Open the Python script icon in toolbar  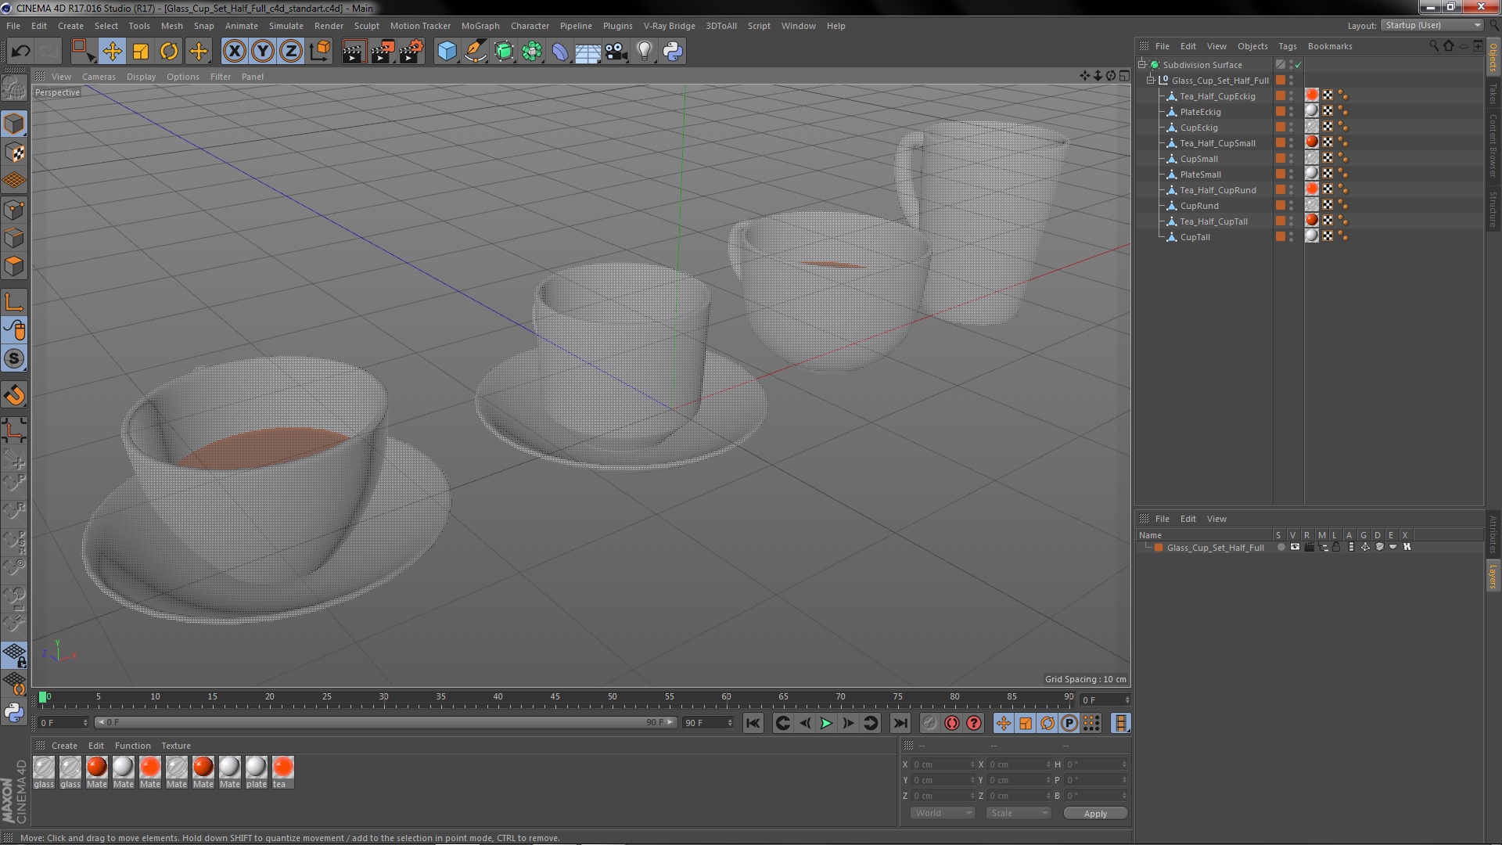point(673,52)
